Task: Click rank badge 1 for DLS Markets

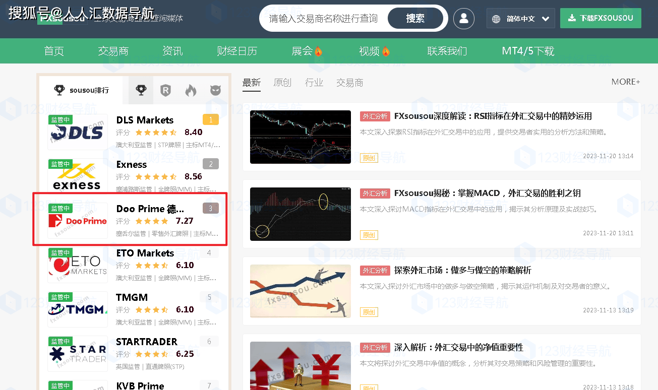Action: [x=210, y=120]
